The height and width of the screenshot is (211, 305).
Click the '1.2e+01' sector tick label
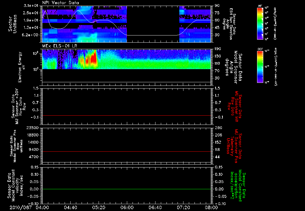(31, 28)
